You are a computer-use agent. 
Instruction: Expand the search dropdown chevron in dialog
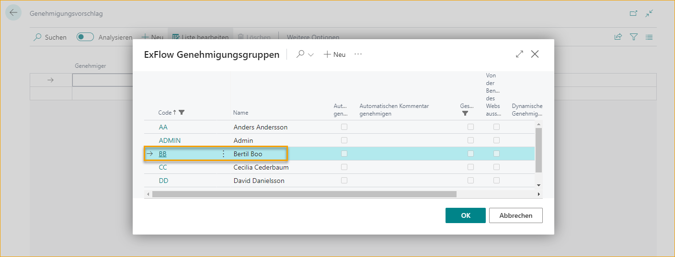point(311,55)
